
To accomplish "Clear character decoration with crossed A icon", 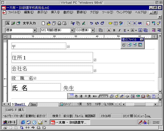I will 109,30.
